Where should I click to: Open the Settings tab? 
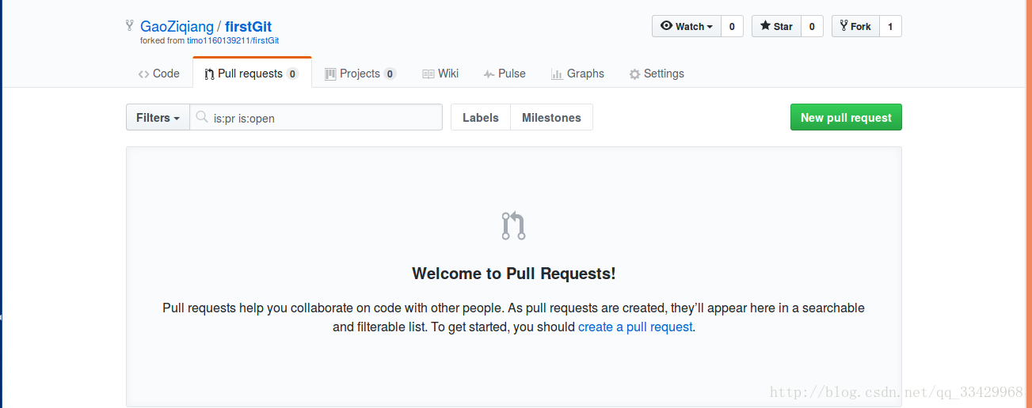[x=657, y=74]
